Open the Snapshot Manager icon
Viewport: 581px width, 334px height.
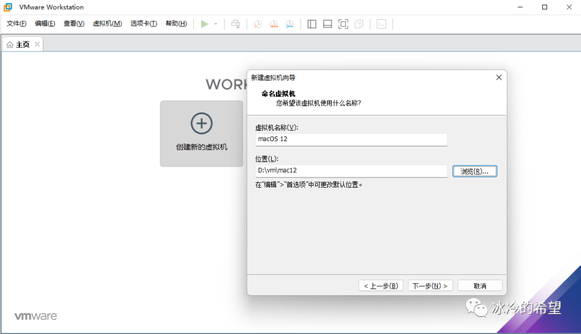click(290, 24)
